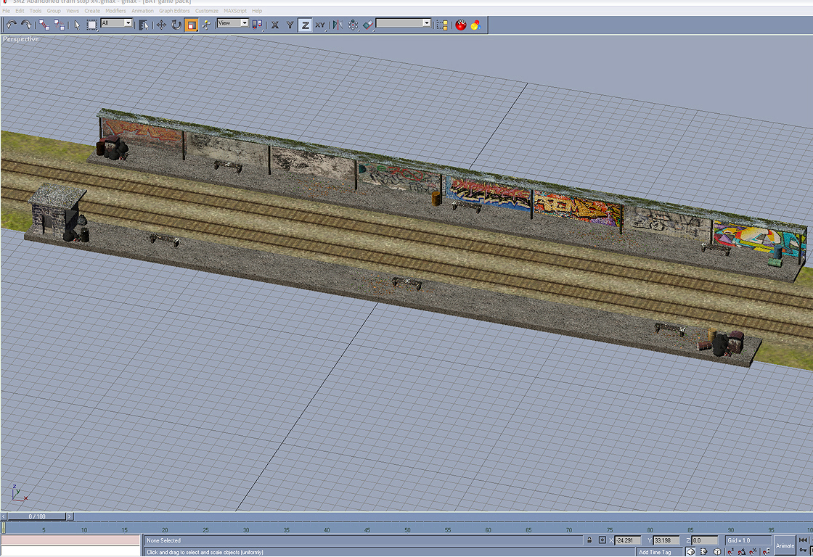This screenshot has width=813, height=557.
Task: Click the Y coordinate field
Action: coord(666,540)
